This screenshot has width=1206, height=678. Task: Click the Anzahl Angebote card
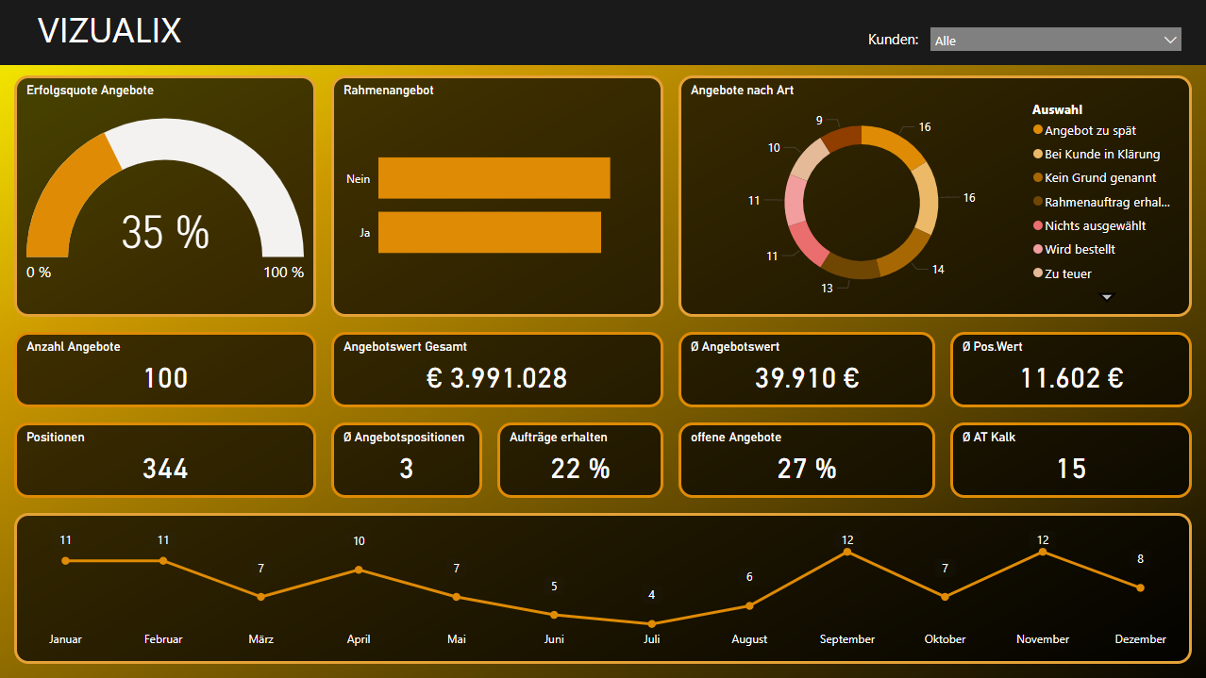click(x=165, y=370)
